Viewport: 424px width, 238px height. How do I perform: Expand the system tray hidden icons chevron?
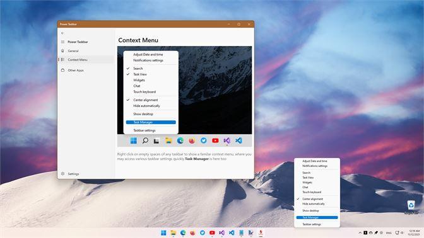coord(360,233)
